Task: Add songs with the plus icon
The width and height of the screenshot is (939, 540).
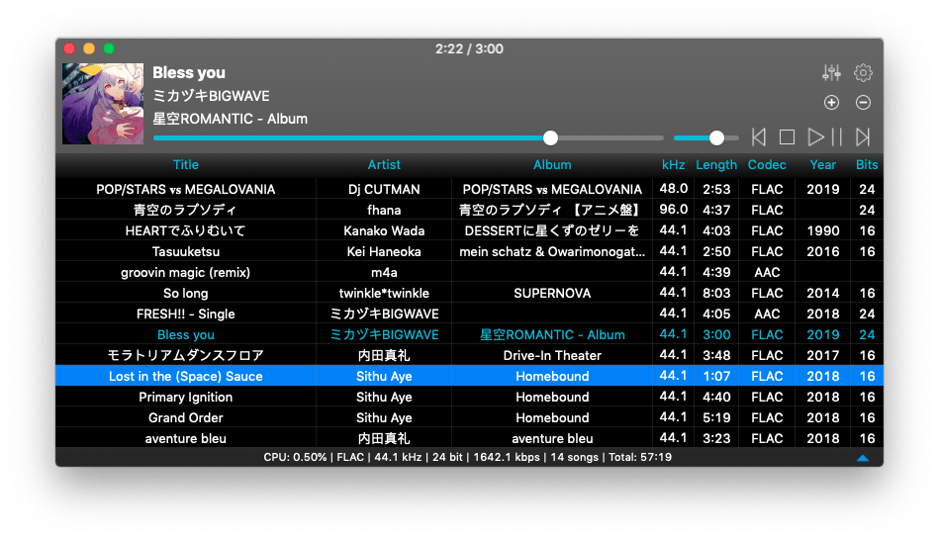Action: point(831,103)
